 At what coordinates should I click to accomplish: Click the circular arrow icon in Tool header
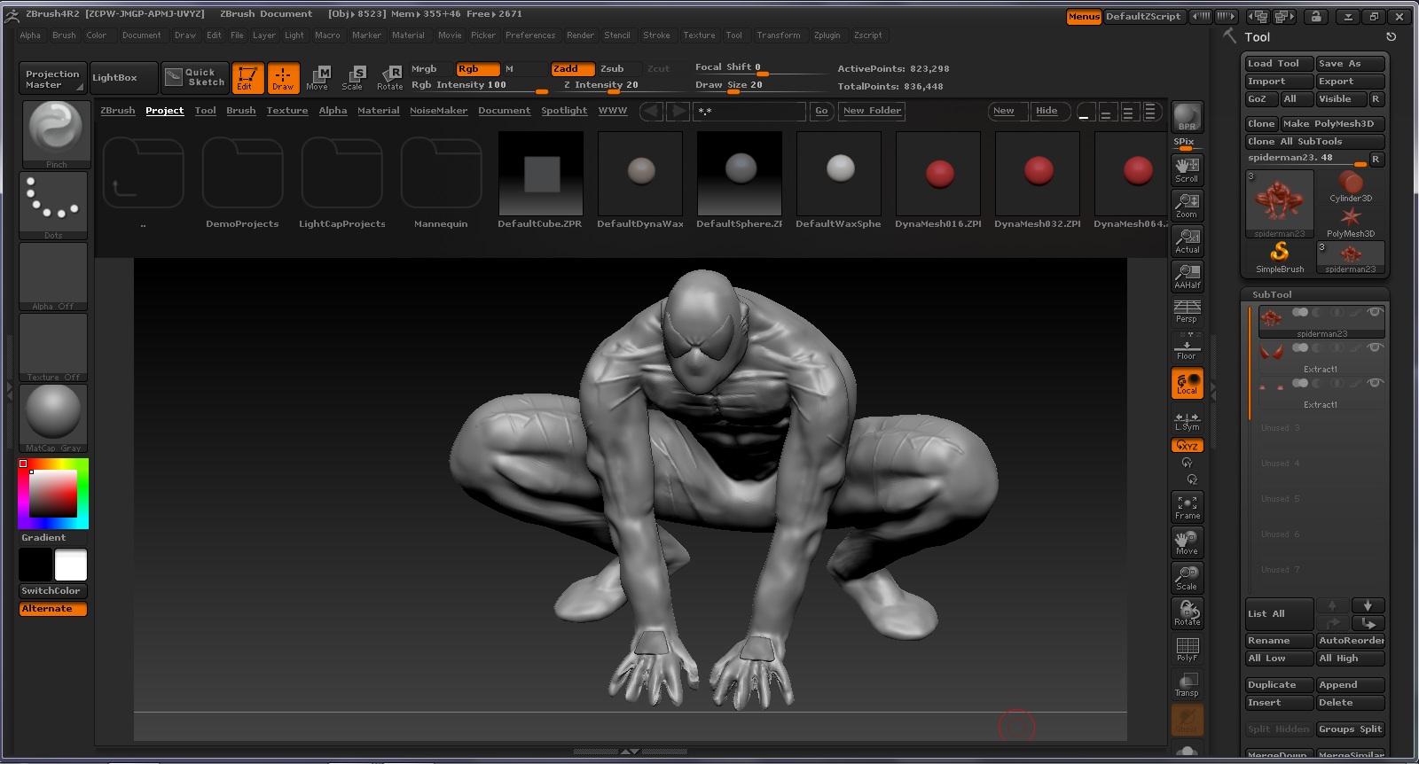(1391, 37)
